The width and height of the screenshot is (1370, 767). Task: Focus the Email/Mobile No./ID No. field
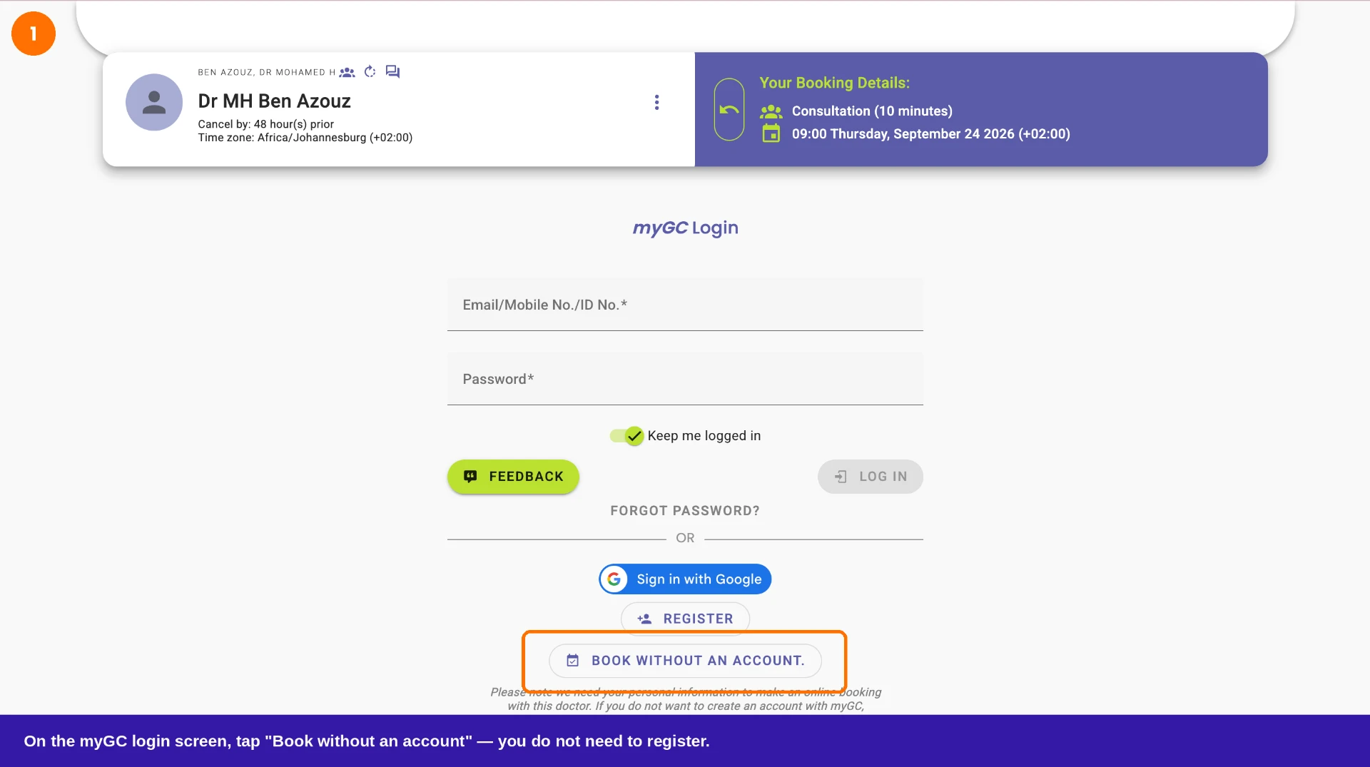tap(685, 305)
